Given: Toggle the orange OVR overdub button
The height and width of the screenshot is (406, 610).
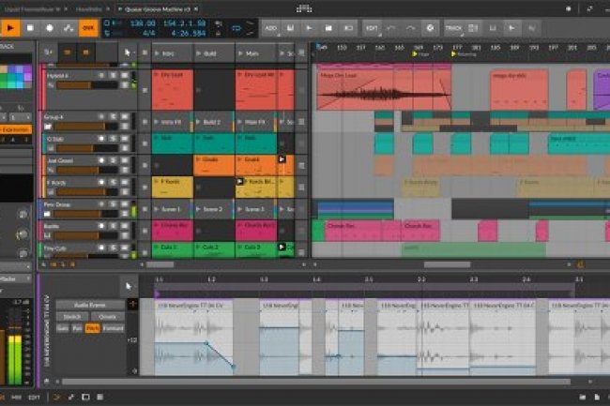Looking at the screenshot, I should click(x=87, y=28).
